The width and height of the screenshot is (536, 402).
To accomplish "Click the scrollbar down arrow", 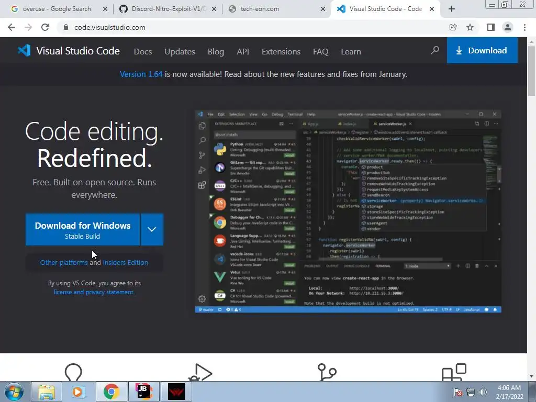I will tap(532, 377).
